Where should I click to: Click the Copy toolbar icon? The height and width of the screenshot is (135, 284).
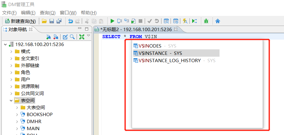(94, 21)
